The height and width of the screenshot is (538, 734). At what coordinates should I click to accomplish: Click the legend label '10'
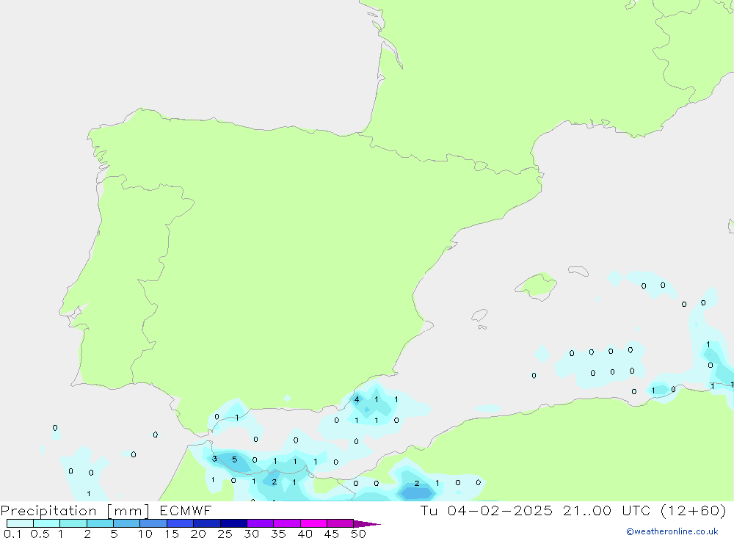(145, 534)
